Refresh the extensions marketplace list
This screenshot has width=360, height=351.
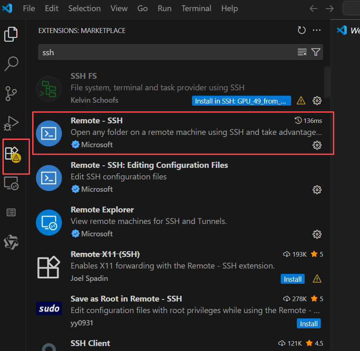[301, 30]
